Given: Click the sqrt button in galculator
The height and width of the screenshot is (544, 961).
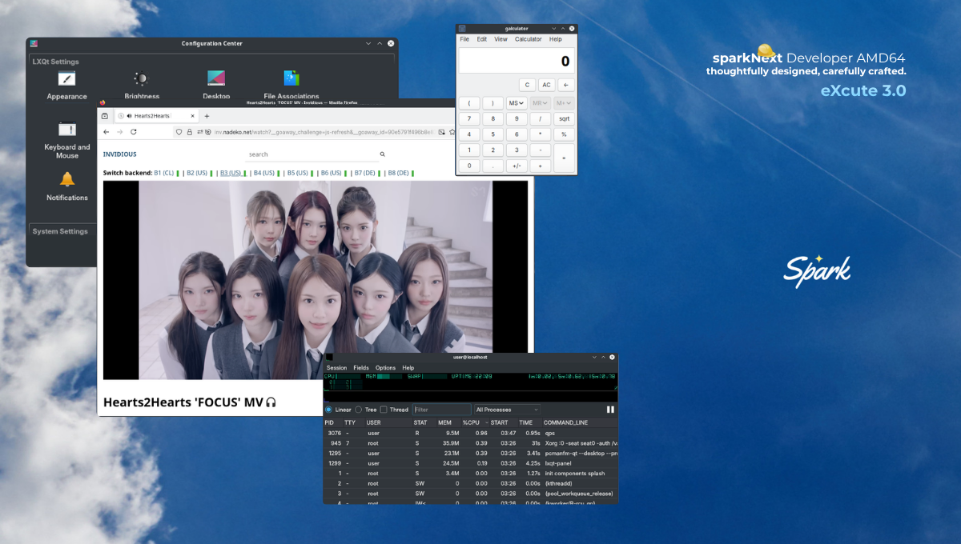Looking at the screenshot, I should (564, 118).
